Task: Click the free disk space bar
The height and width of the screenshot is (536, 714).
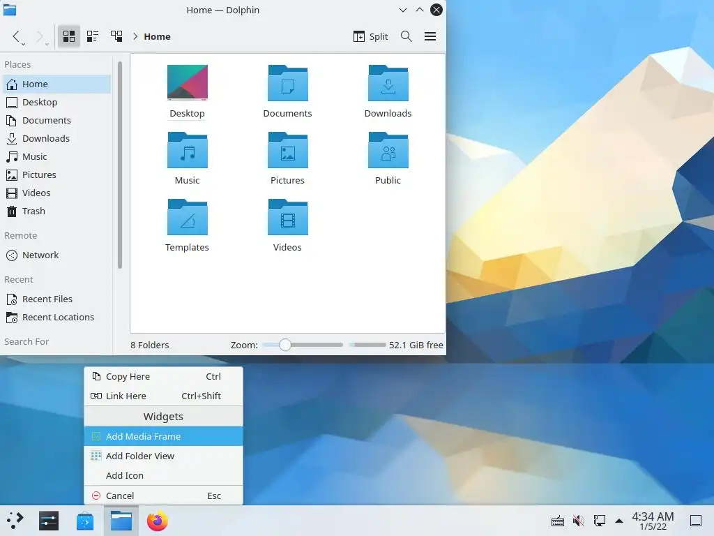Action: click(367, 345)
